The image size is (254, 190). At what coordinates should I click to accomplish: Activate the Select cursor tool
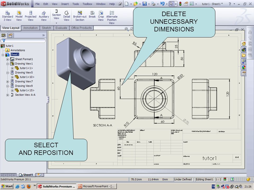pos(171,4)
